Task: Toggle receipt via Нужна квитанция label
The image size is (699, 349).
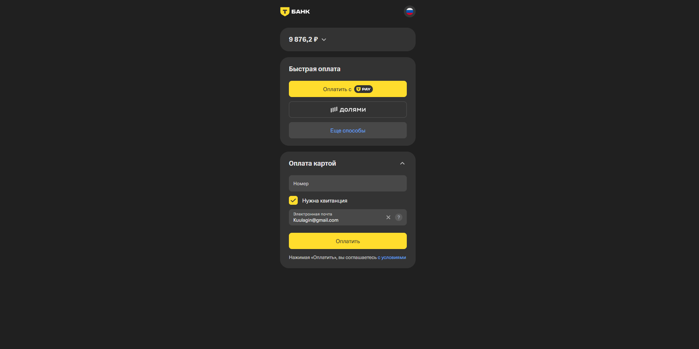Action: (325, 201)
